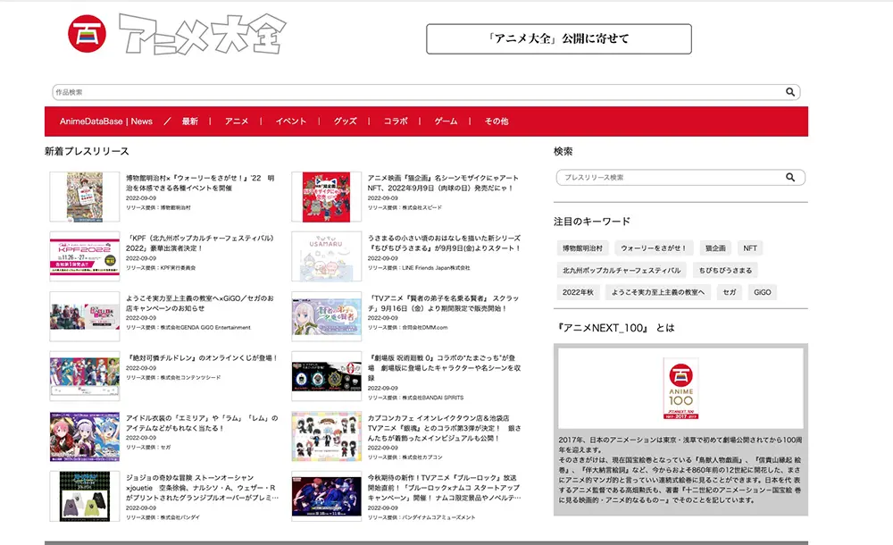Select the グッズ menu item

pyautogui.click(x=345, y=122)
